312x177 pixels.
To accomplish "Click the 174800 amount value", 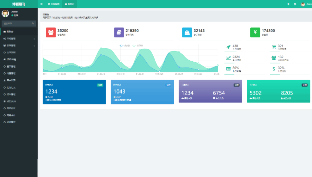I will pyautogui.click(x=268, y=30).
